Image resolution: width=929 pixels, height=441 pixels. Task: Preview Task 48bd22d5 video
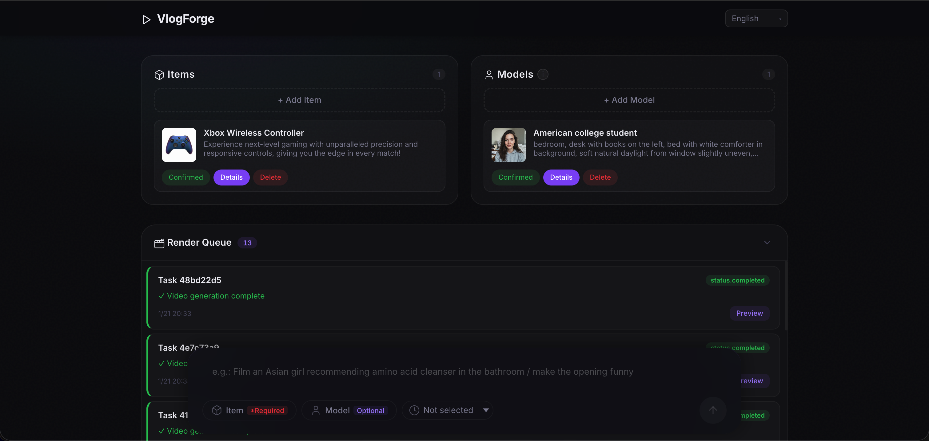tap(749, 313)
